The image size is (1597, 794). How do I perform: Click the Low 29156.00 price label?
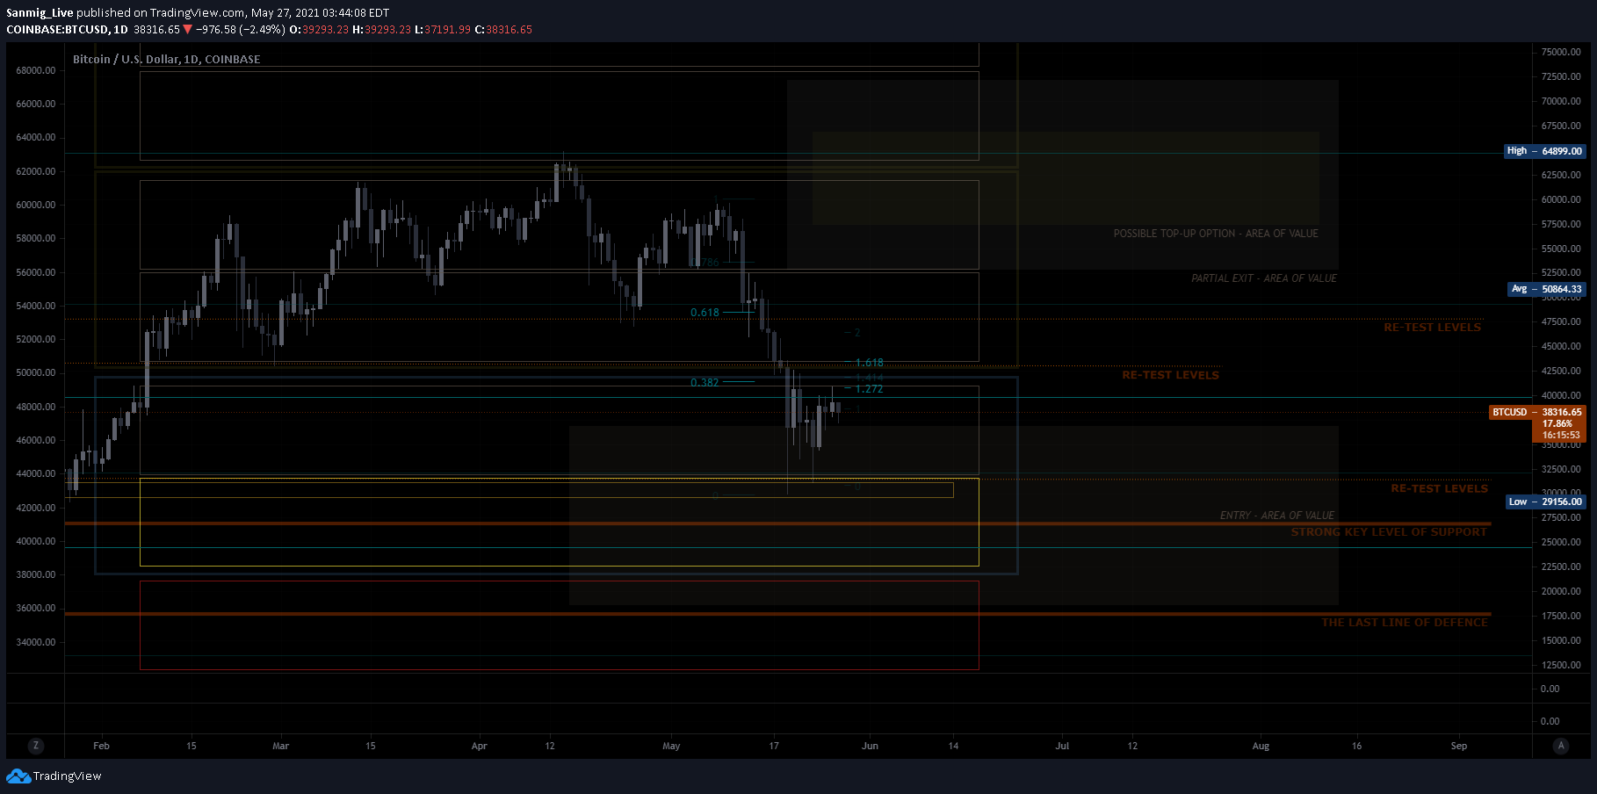(x=1545, y=502)
